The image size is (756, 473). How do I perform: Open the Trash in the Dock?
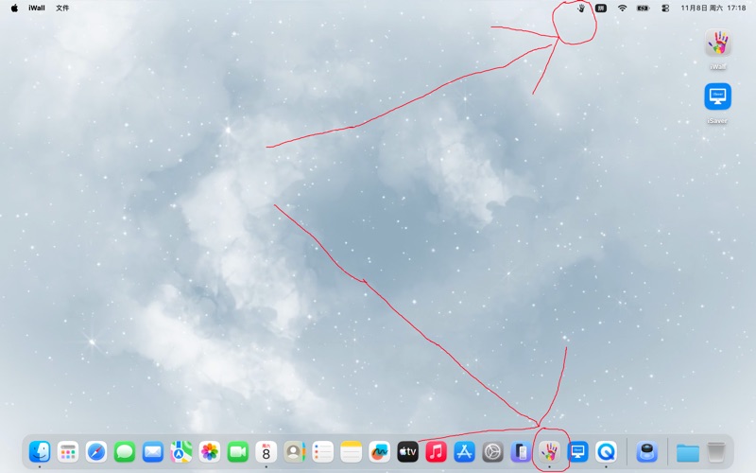coord(716,452)
